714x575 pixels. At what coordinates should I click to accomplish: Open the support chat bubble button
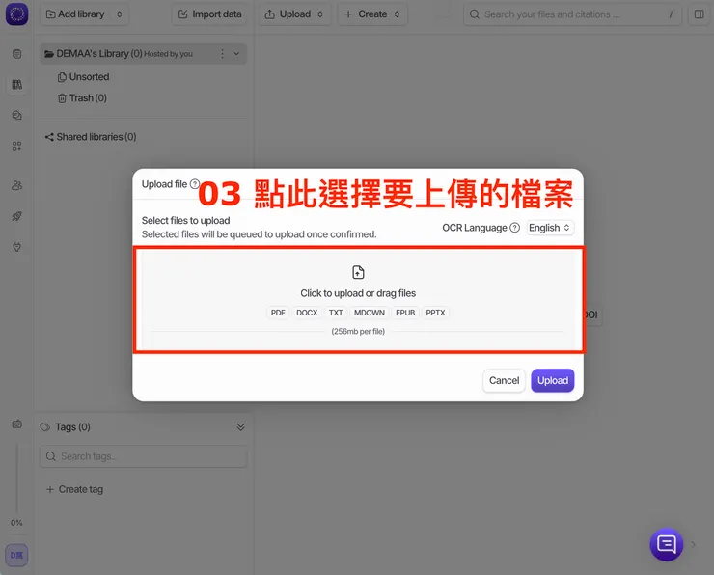click(666, 544)
